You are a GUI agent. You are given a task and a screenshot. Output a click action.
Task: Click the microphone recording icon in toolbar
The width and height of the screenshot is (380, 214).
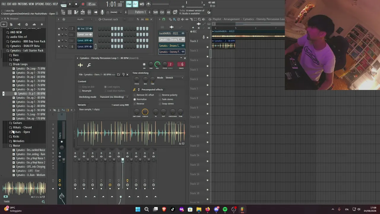(102, 12)
